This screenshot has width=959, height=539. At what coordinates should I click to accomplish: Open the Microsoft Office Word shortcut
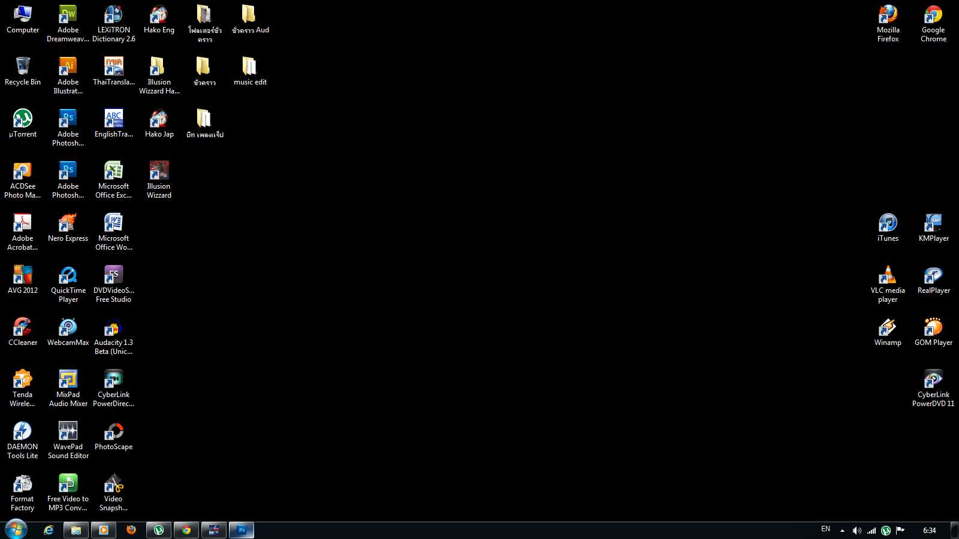(114, 232)
